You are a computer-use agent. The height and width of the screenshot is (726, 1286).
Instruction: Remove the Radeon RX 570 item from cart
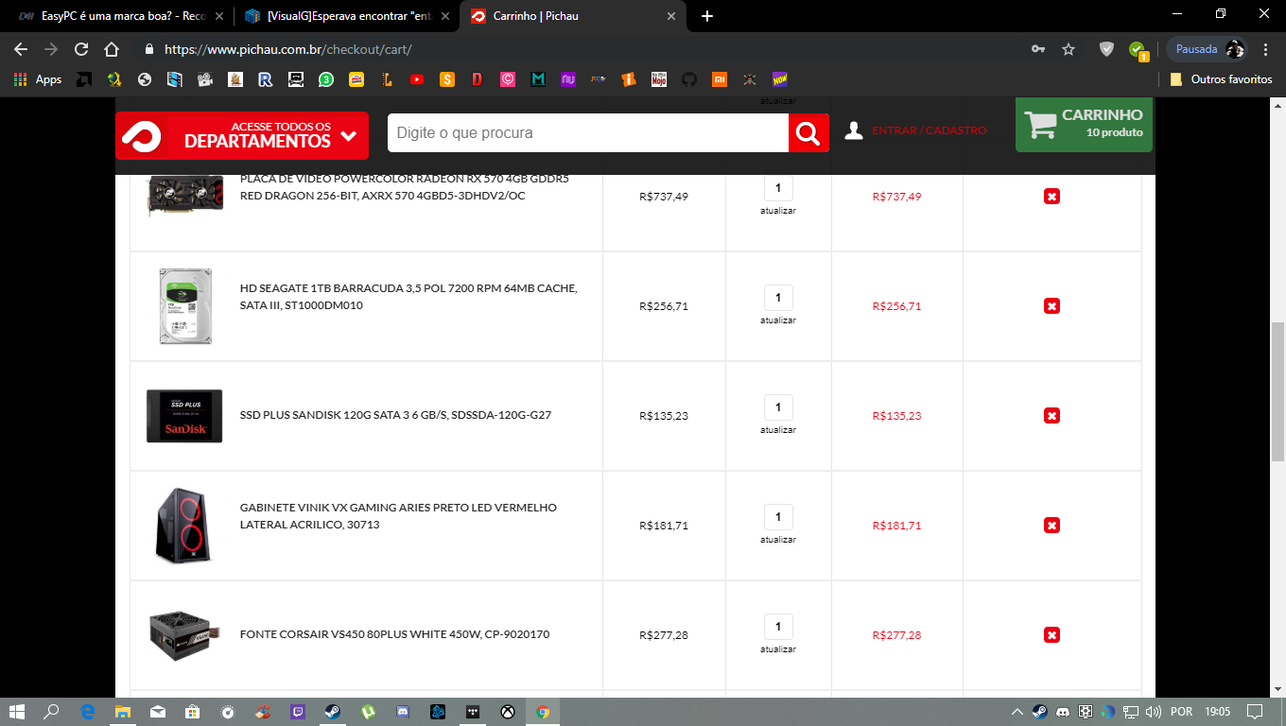1051,197
